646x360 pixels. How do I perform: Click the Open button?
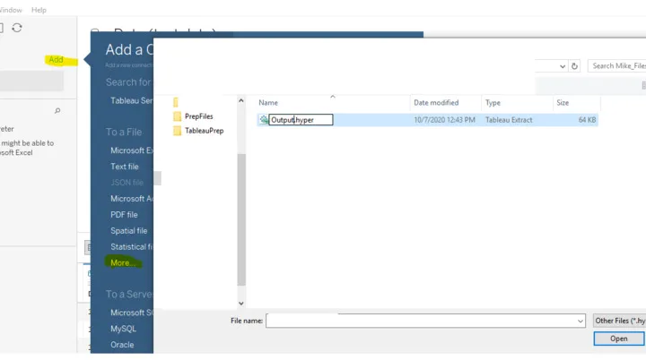(619, 339)
